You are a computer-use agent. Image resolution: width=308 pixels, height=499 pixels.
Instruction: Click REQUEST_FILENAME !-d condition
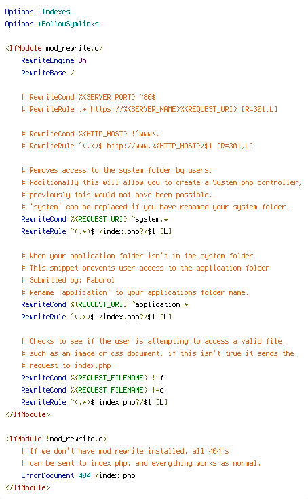pos(92,390)
